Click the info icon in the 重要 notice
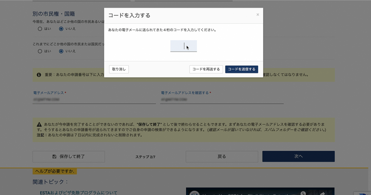The image size is (371, 195). 39,75
